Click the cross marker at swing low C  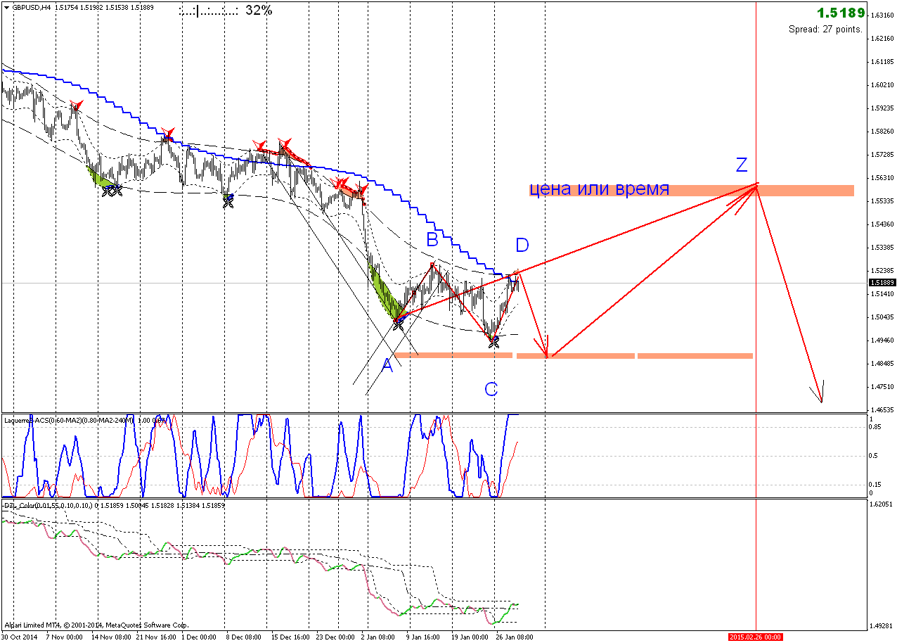point(493,343)
